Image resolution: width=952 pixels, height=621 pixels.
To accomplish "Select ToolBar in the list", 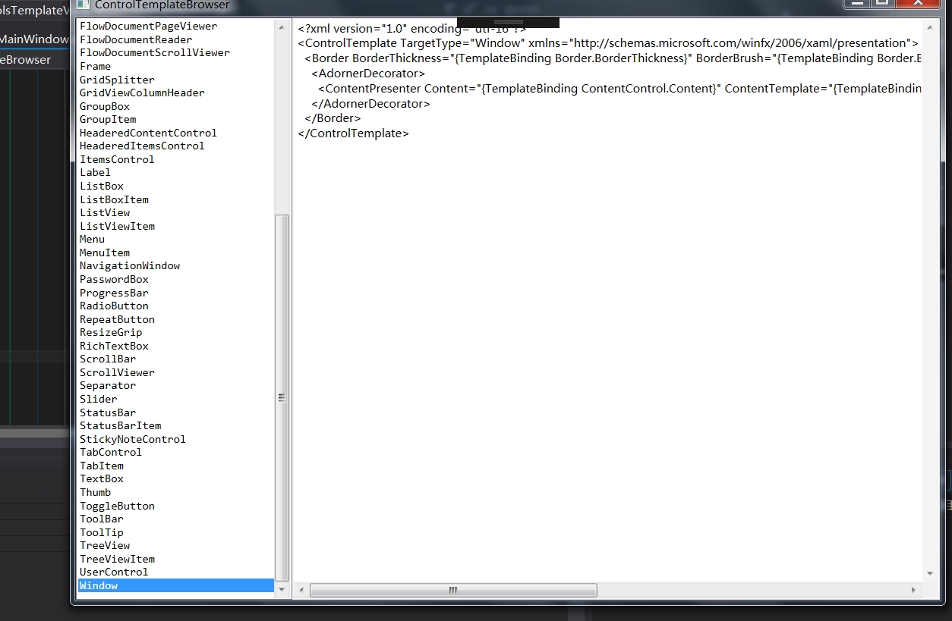I will [x=176, y=519].
